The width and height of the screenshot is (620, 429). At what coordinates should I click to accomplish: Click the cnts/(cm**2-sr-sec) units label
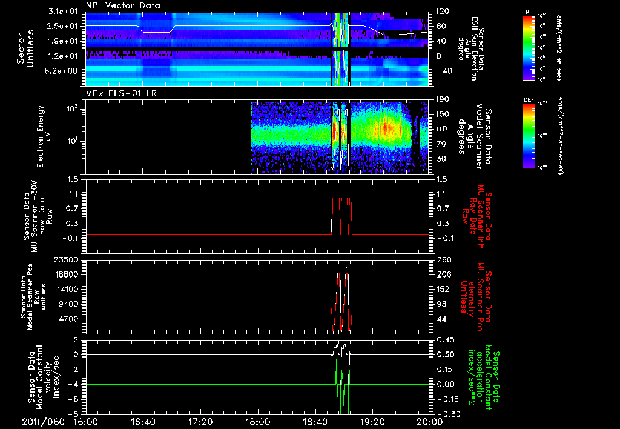[x=559, y=47]
